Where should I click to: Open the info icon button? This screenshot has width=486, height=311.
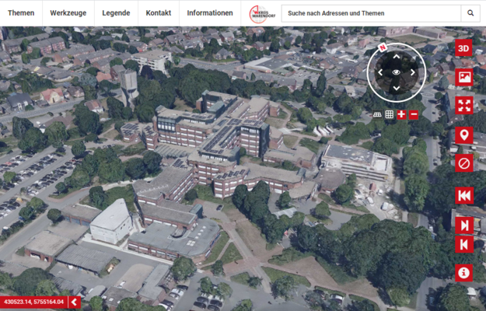pyautogui.click(x=464, y=273)
